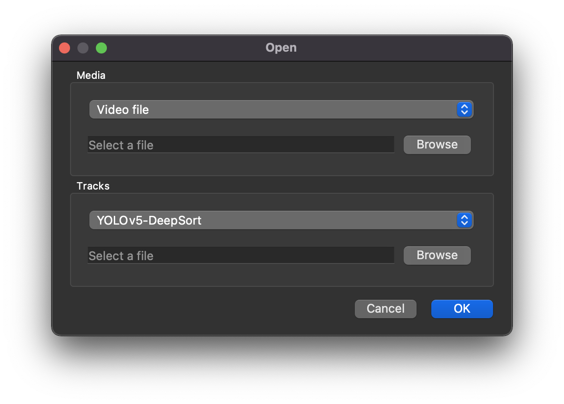Confirm with the OK button
This screenshot has width=564, height=404.
[462, 309]
